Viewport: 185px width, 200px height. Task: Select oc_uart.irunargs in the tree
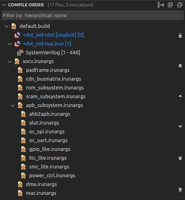coord(48,141)
